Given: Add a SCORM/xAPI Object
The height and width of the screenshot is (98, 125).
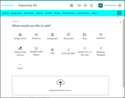Looking at the screenshot, I should (x=36, y=51).
